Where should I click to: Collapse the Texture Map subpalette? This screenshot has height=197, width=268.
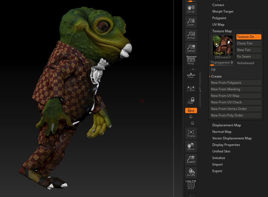[x=222, y=31]
